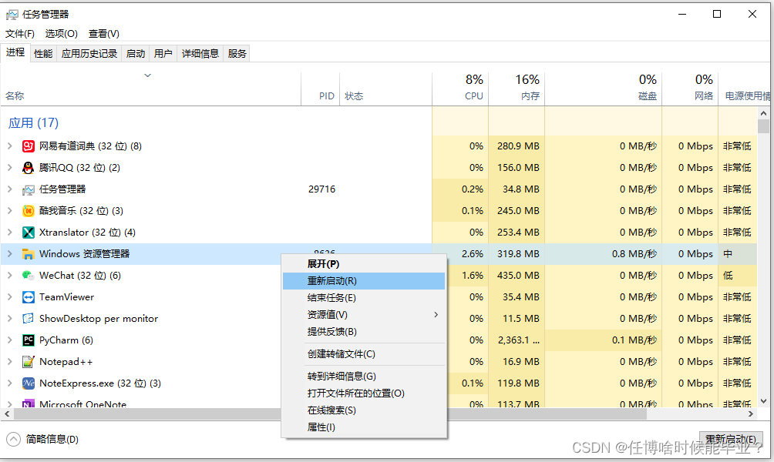Sort by the PID column header
Viewport: 774px width, 462px height.
click(321, 89)
